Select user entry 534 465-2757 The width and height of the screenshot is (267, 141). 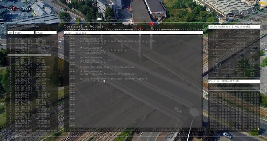point(23,121)
